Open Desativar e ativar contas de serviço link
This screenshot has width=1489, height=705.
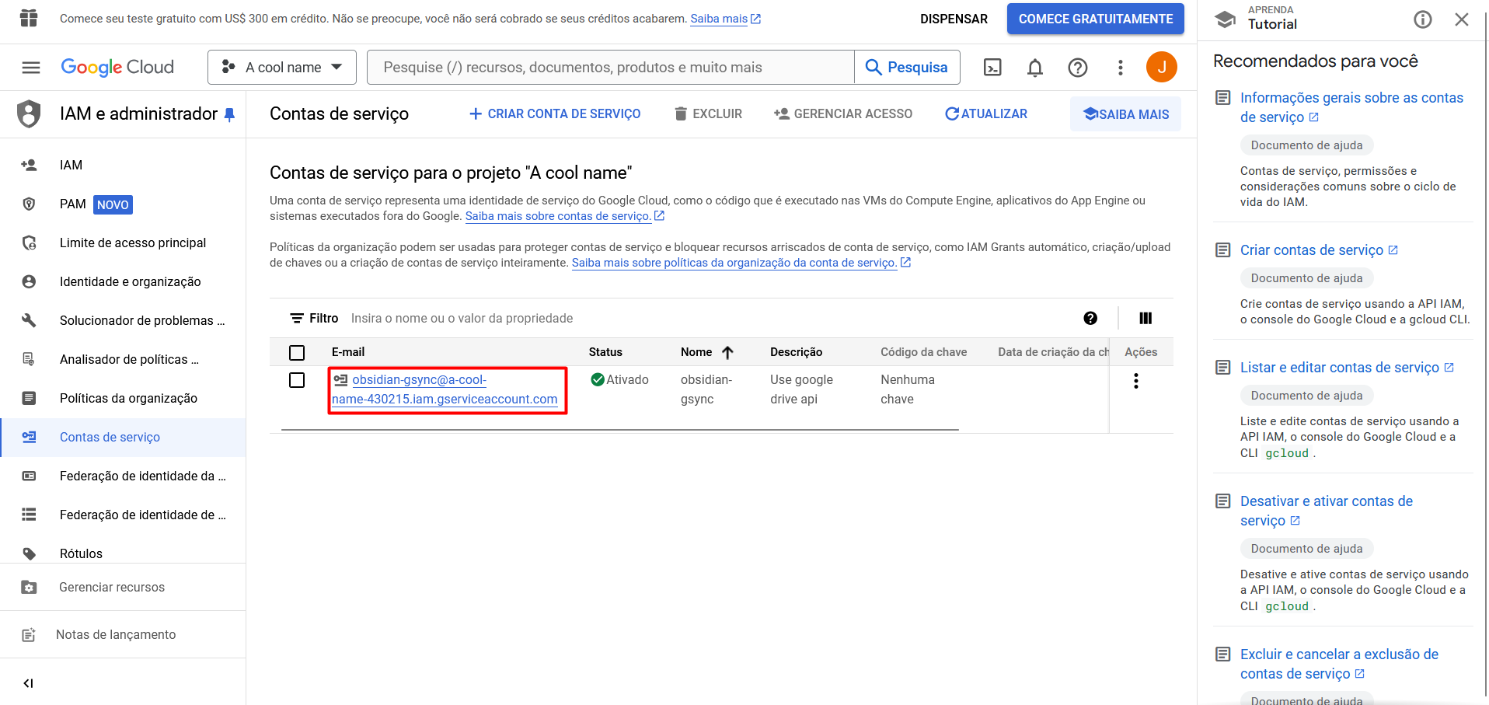pyautogui.click(x=1327, y=511)
